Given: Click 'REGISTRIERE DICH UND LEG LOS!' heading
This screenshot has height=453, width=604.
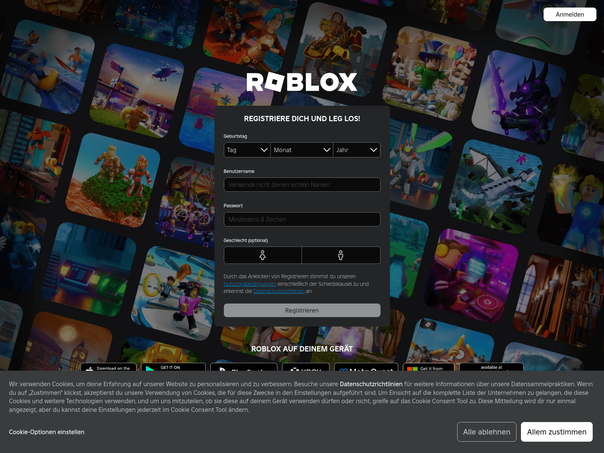Looking at the screenshot, I should coord(302,119).
